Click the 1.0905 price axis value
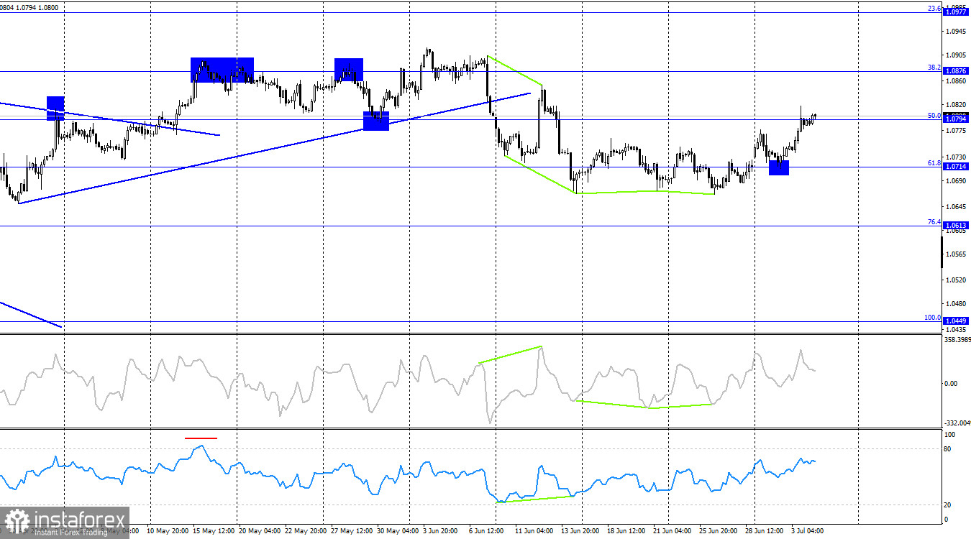This screenshot has height=539, width=971. click(957, 55)
